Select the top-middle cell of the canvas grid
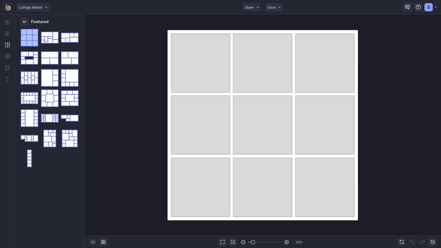441x248 pixels. 263,63
